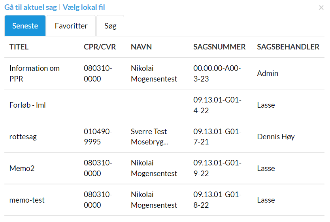Choose the Memo2 case row
The image size is (330, 222).
click(x=22, y=169)
